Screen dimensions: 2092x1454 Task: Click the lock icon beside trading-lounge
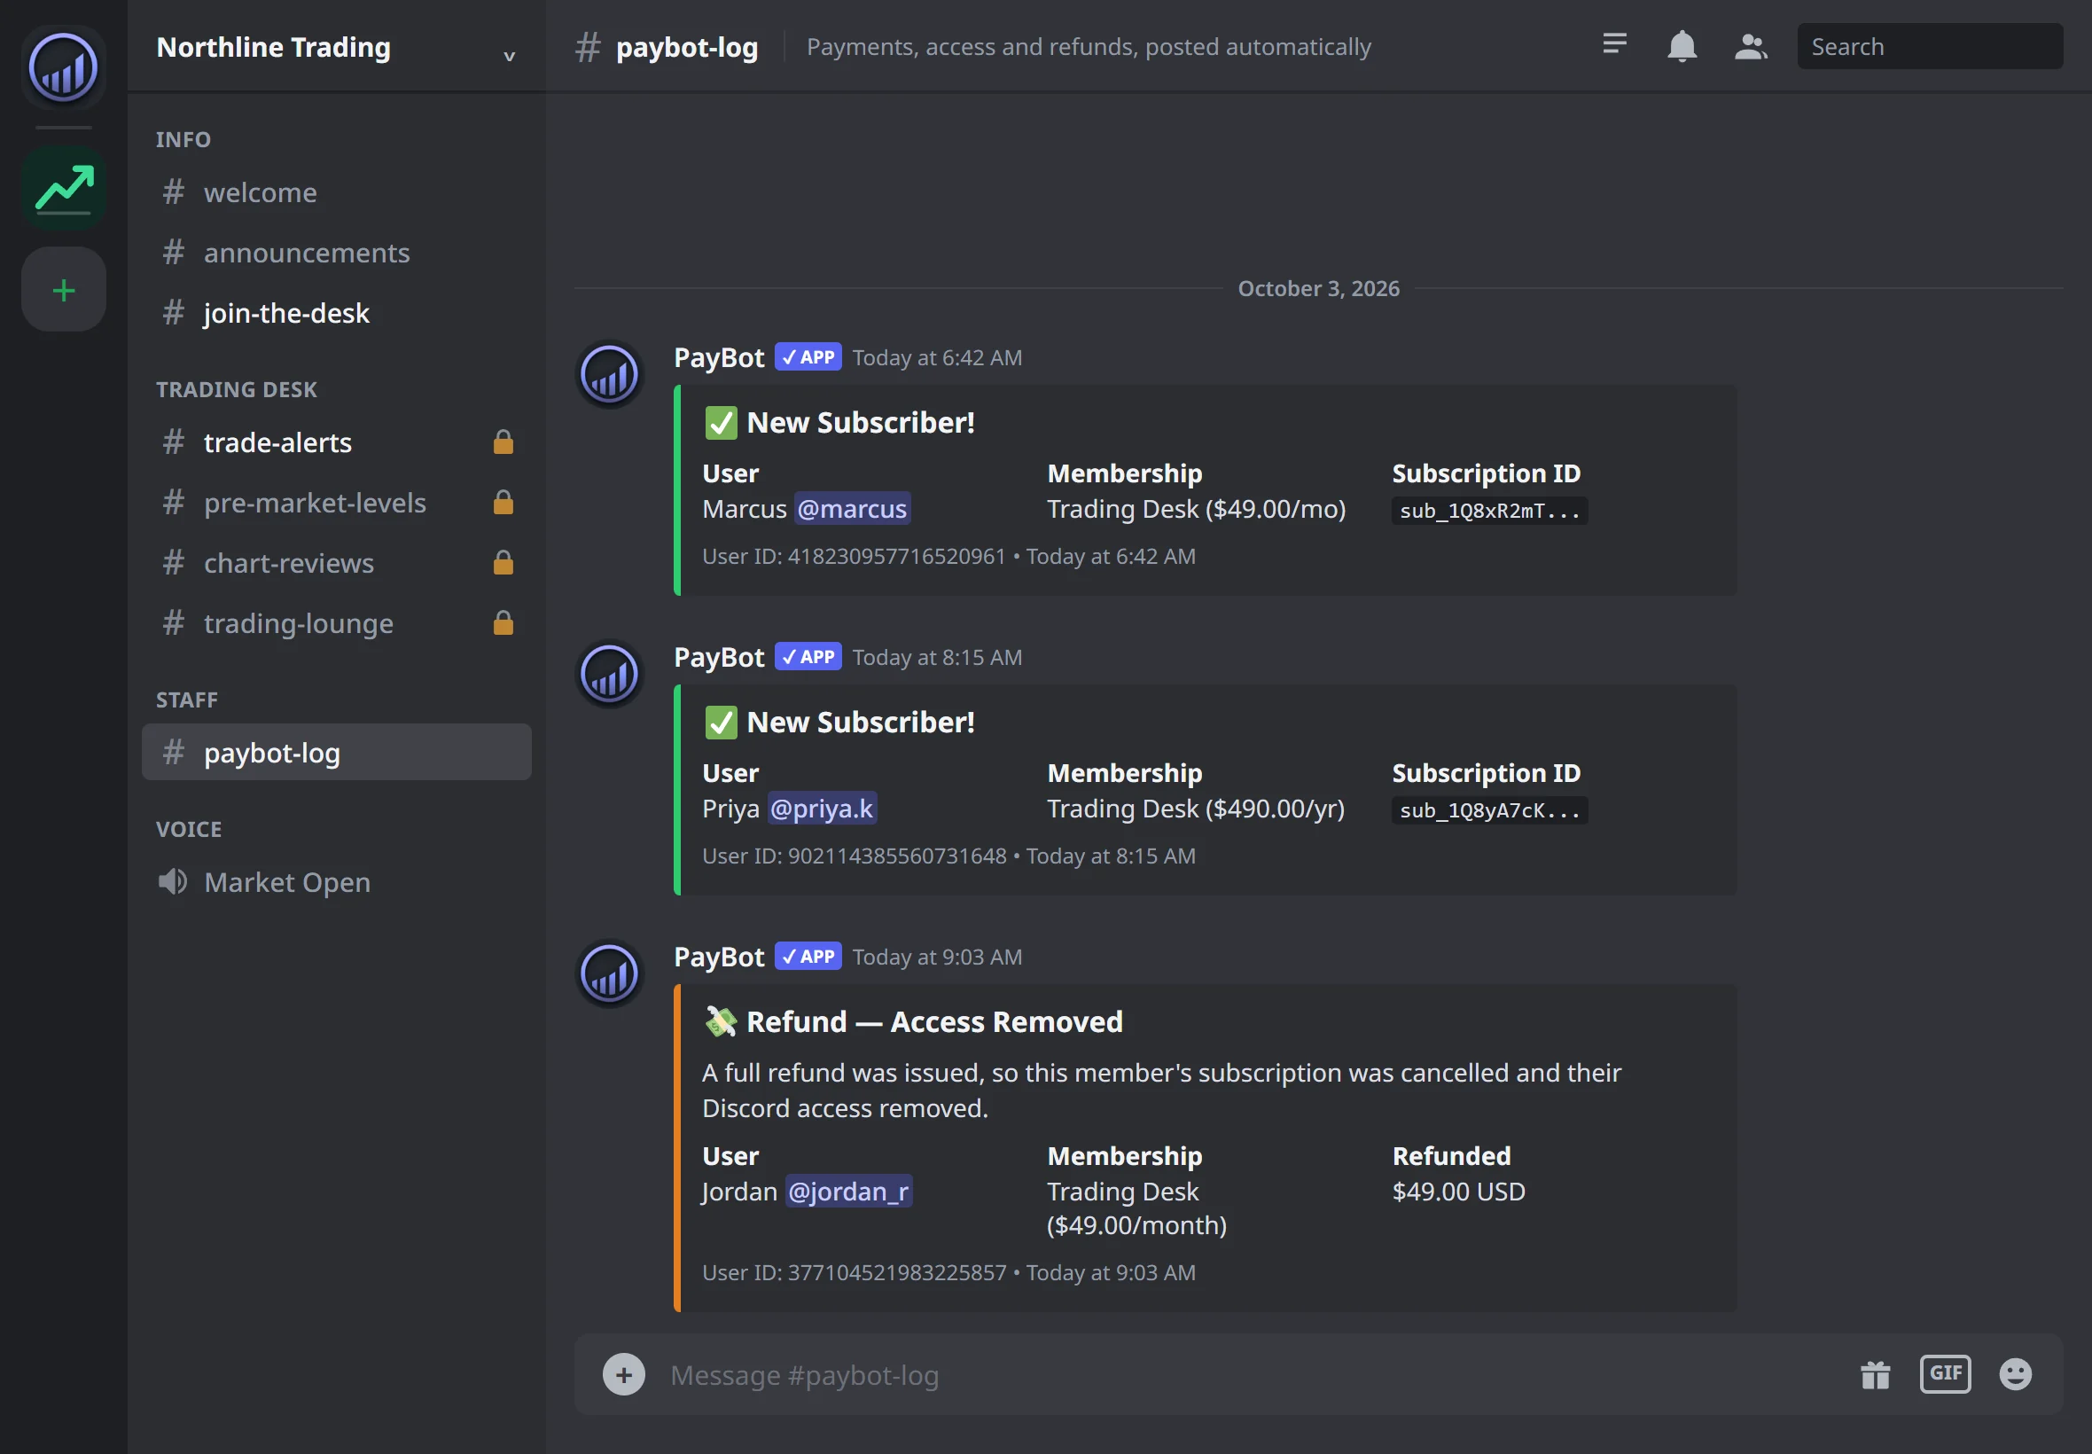pos(503,622)
